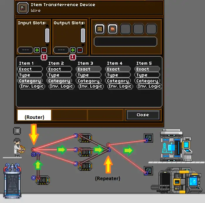The width and height of the screenshot is (205, 203).
Task: Click the green plus under Output Slots
Action: [x=72, y=50]
